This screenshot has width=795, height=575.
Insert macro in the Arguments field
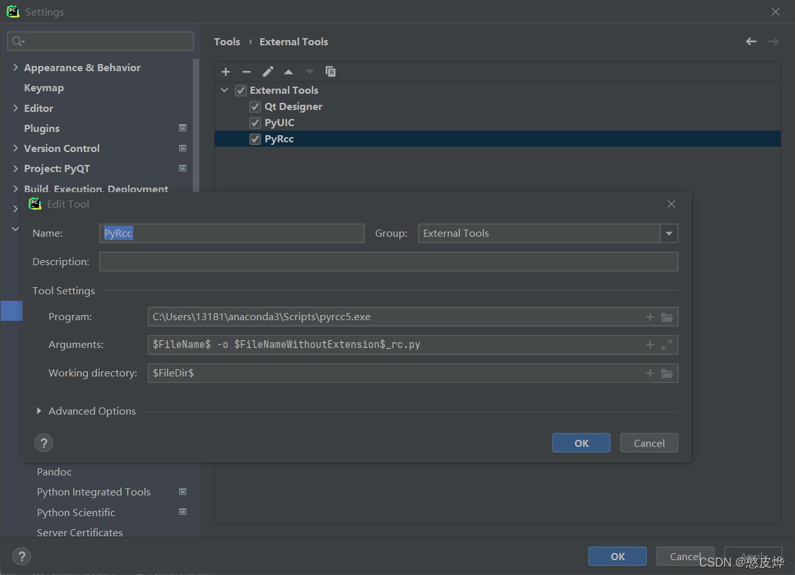coord(650,345)
